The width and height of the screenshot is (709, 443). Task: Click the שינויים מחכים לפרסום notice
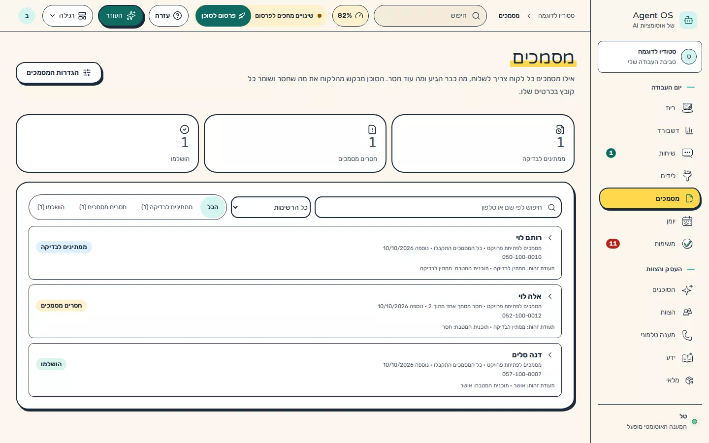288,16
